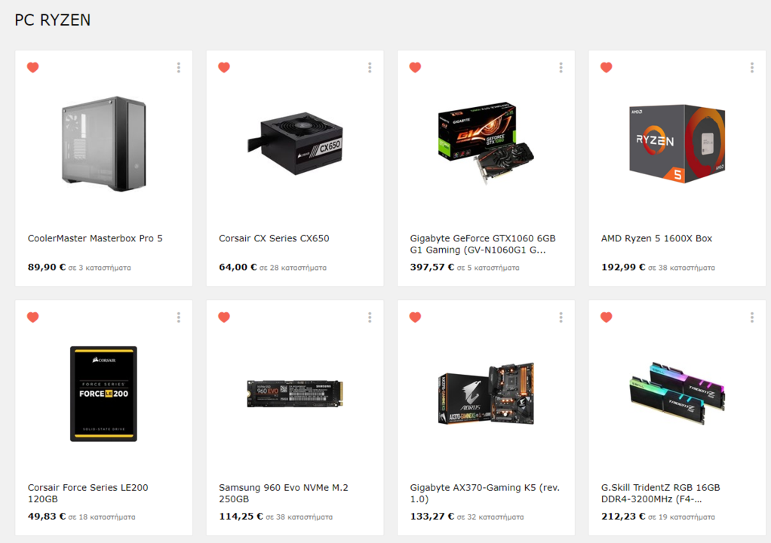Open more options for AMD Ryzen 5 1600X

752,68
